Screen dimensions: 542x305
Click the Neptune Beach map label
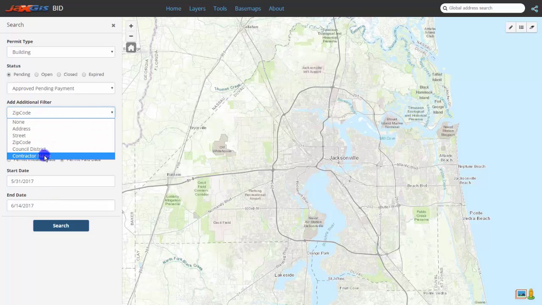(472, 166)
